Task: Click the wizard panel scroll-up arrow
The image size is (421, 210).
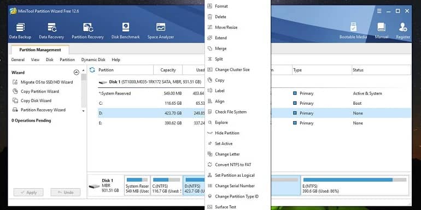Action: [x=84, y=70]
